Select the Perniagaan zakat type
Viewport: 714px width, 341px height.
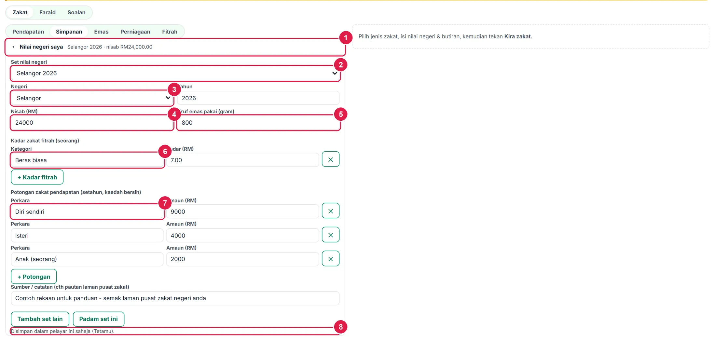pos(135,32)
